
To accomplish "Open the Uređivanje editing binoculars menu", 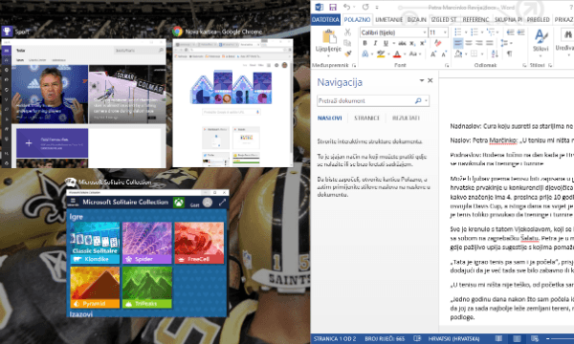I will coord(566,41).
